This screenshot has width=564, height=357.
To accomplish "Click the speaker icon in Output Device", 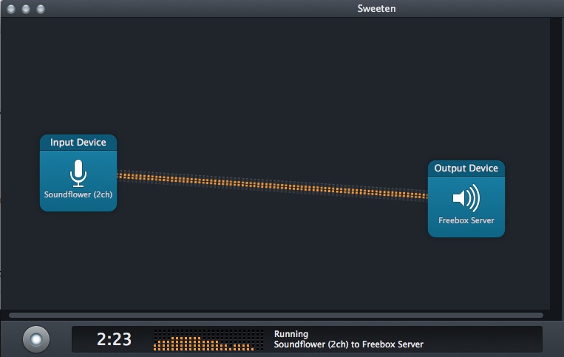I will pos(466,198).
